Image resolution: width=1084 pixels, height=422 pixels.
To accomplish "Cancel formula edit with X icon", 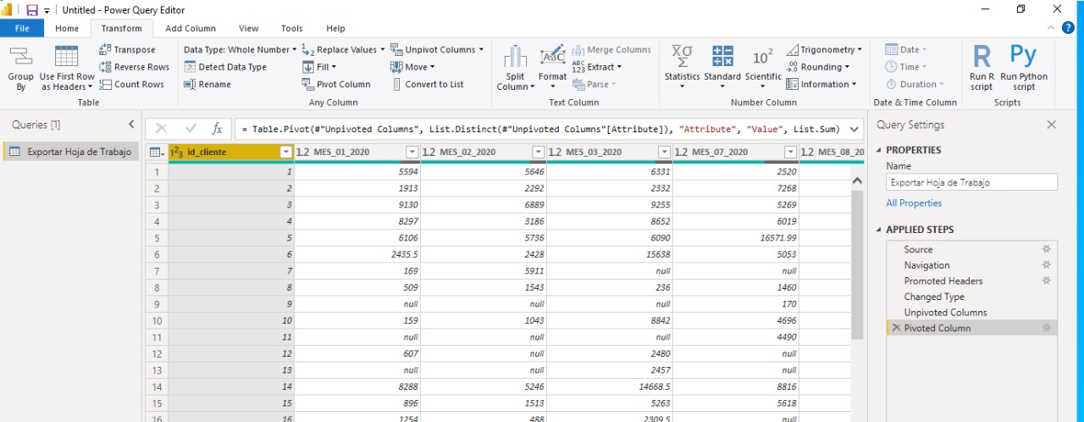I will pyautogui.click(x=162, y=129).
